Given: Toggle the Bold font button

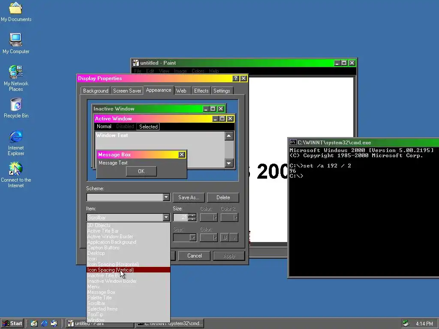Looking at the screenshot, I should point(225,238).
